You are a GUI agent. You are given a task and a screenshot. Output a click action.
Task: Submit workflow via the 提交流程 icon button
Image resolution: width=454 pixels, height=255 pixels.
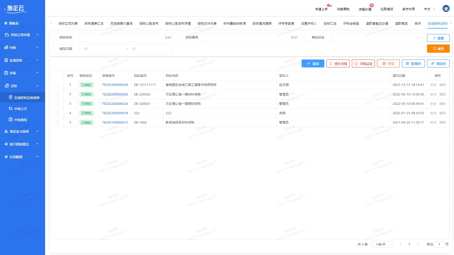coord(338,63)
